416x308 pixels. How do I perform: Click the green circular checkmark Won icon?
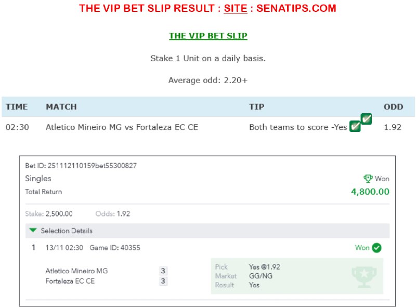(x=376, y=248)
